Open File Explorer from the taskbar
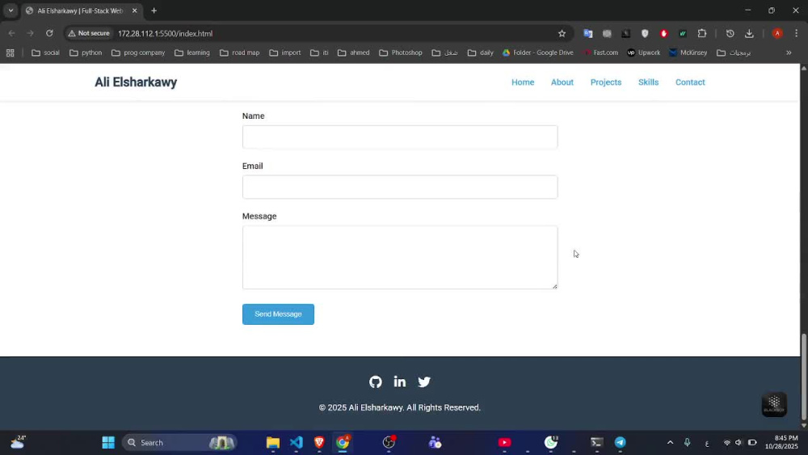 tap(272, 443)
